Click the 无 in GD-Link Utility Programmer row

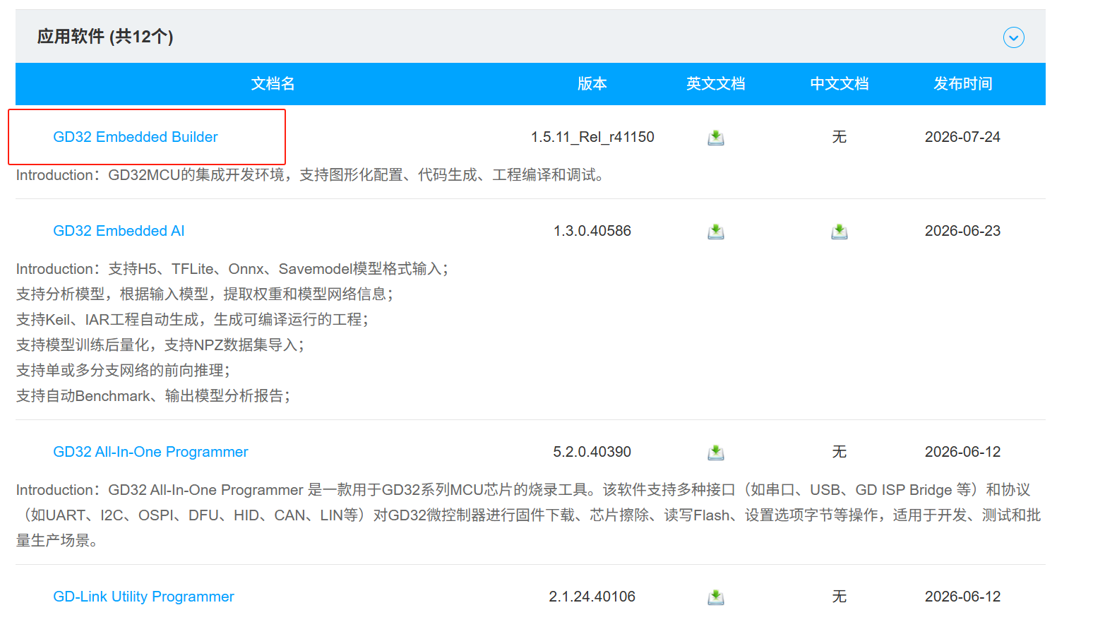coord(840,597)
